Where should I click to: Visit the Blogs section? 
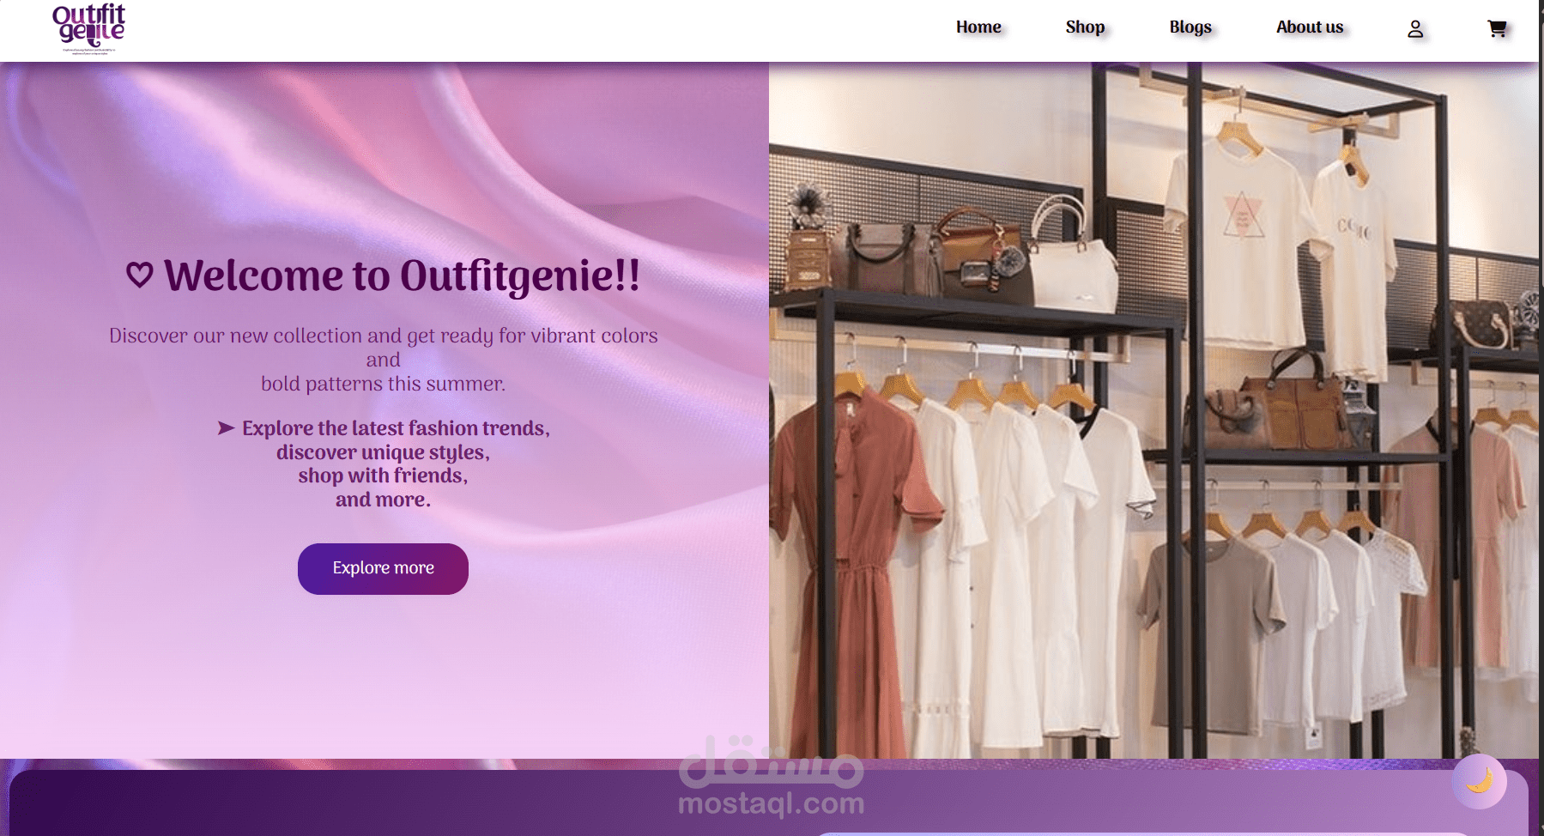pos(1190,27)
